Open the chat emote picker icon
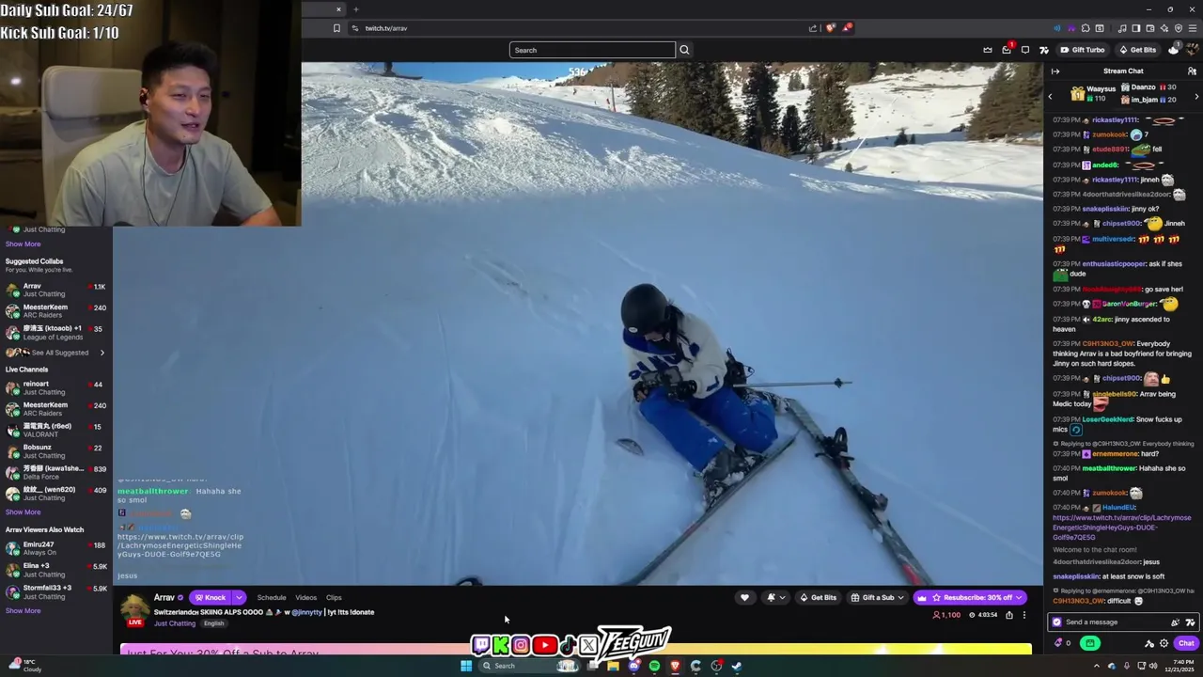Screen dimensions: 1203x677 click(1190, 622)
